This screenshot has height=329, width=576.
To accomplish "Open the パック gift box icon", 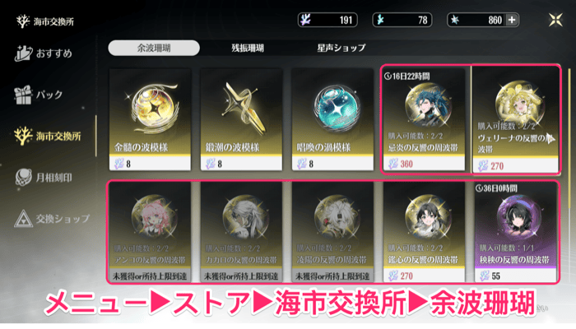I will 23,95.
